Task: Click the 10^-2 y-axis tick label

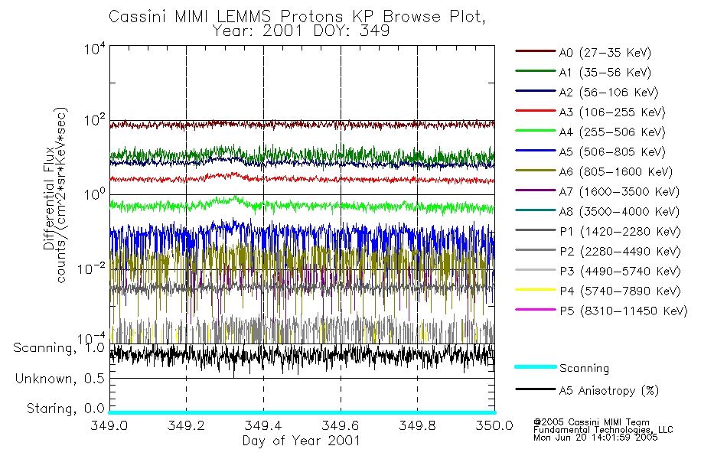Action: (x=92, y=268)
